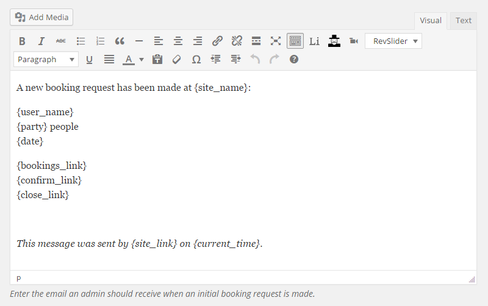Insert a numbered list
The height and width of the screenshot is (306, 488).
pos(100,41)
